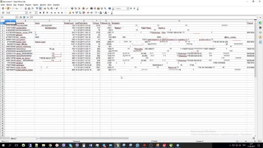Image resolution: width=263 pixels, height=148 pixels.
Task: Toggle Justified alignment
Action: [x=62, y=13]
